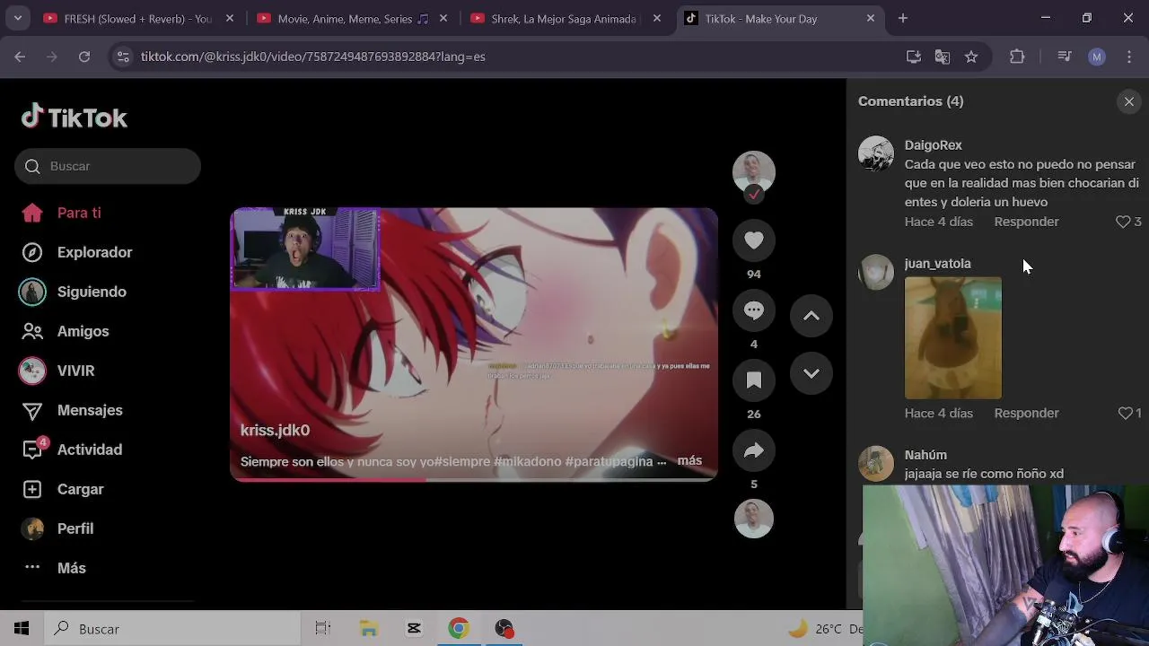
Task: Close the Comentarios panel
Action: click(1129, 101)
